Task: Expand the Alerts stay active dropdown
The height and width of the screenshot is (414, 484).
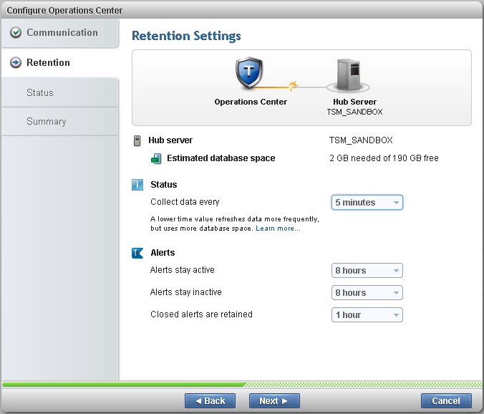Action: (367, 271)
